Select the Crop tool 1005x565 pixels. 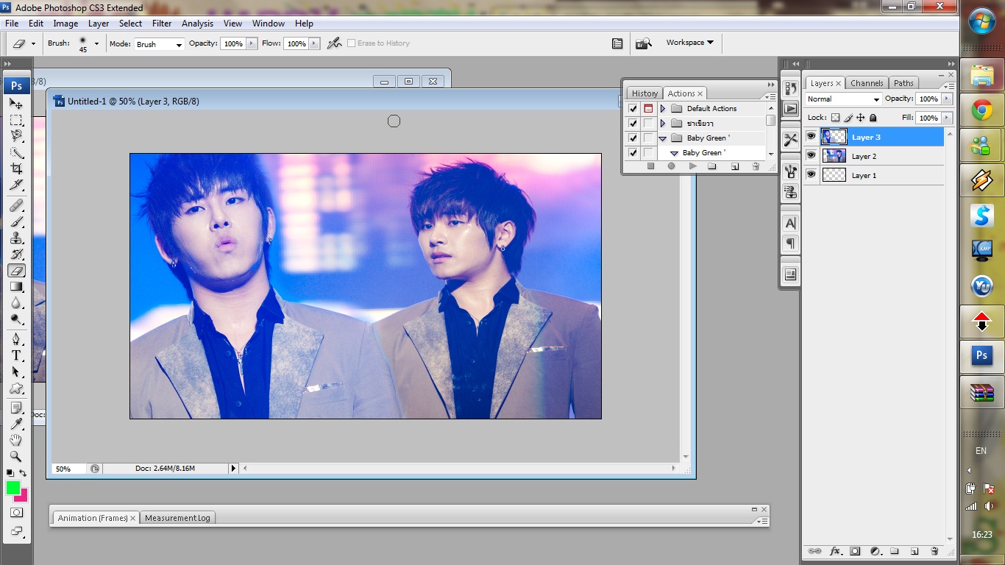pos(16,168)
